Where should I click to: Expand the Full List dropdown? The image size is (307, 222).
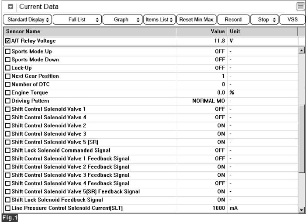click(77, 20)
